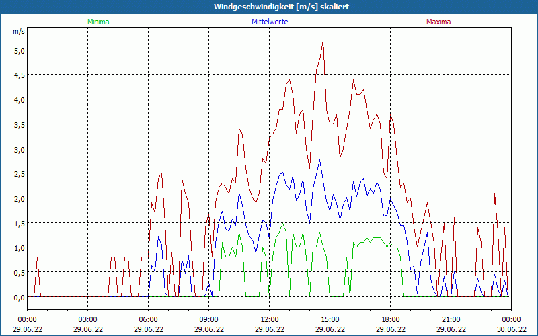538x336 pixels.
Task: Click the 5,0 y-axis value
Action: pos(20,51)
